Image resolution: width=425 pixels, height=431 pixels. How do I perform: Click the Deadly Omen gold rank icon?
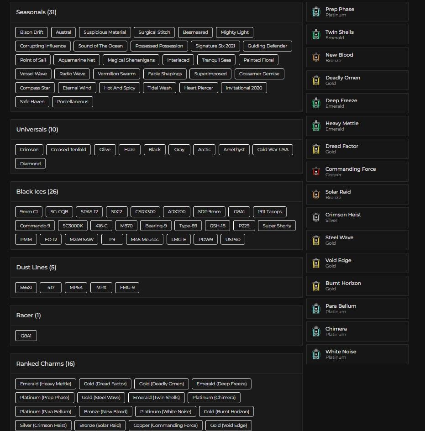pyautogui.click(x=316, y=80)
